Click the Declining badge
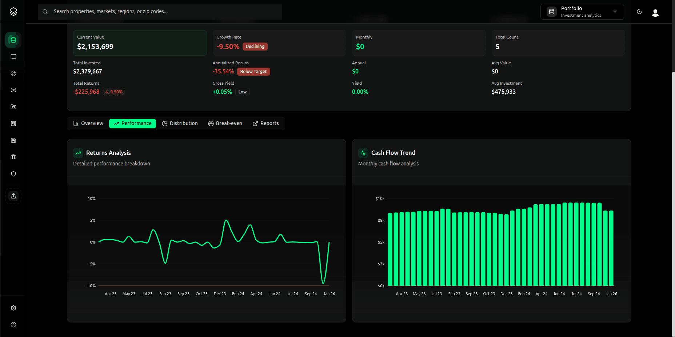 [255, 47]
